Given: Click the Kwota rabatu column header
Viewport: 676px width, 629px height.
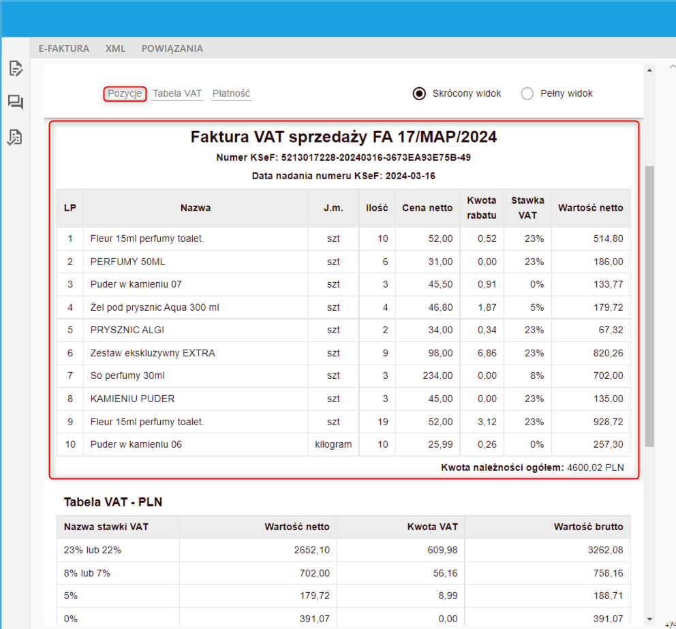Looking at the screenshot, I should [482, 208].
